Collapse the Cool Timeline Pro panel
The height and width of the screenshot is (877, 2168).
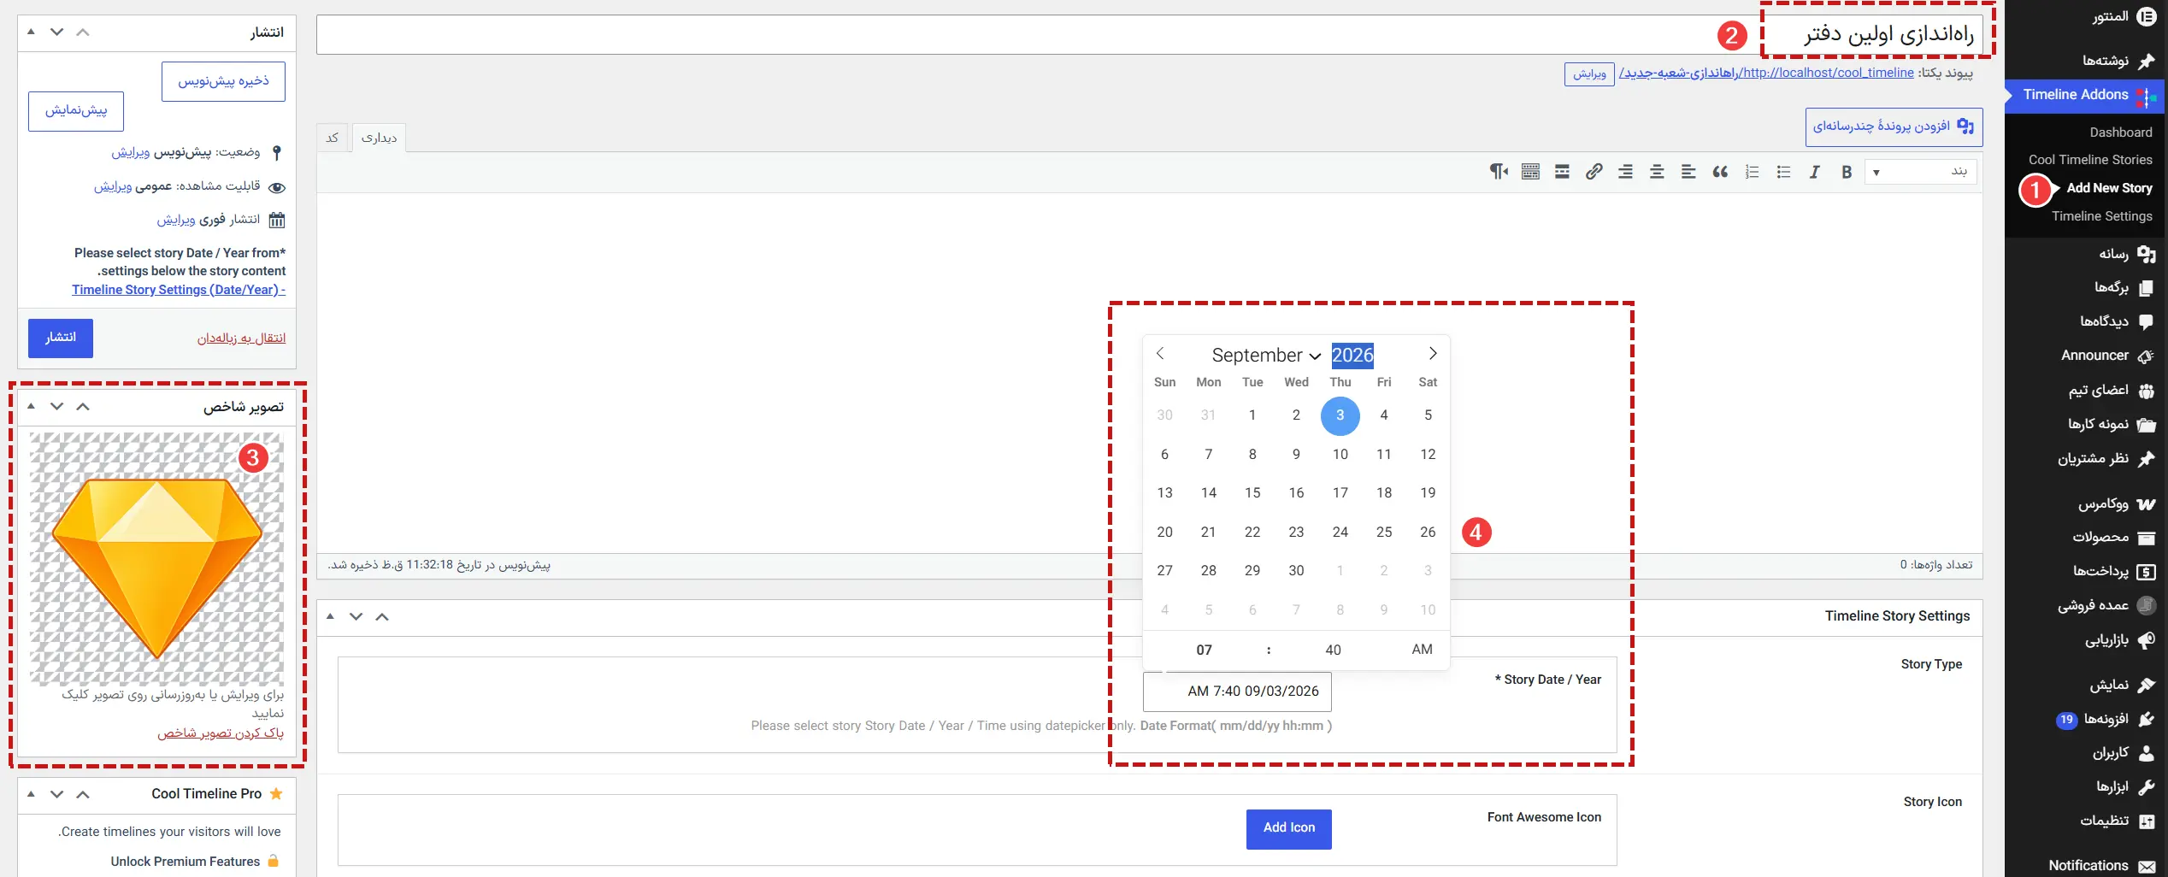tap(31, 794)
